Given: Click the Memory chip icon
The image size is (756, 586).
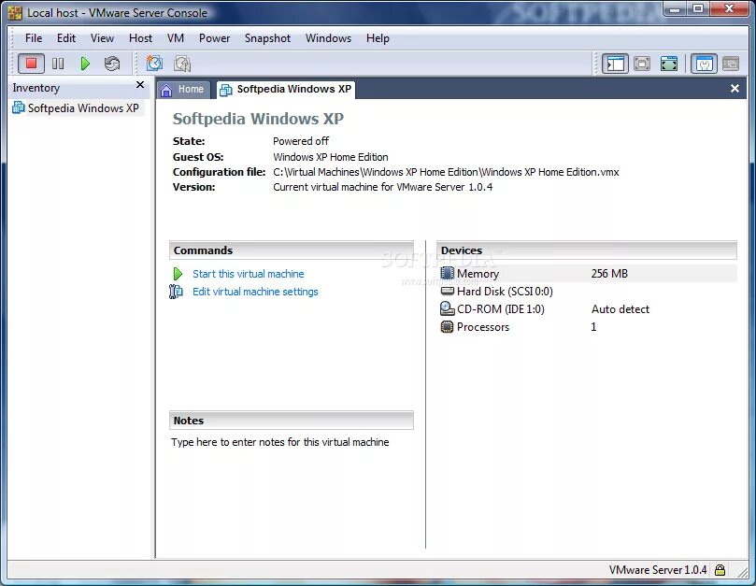Looking at the screenshot, I should point(447,273).
